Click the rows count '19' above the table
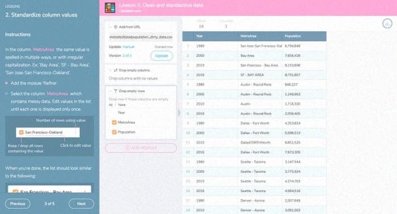The height and width of the screenshot is (214, 397). 201,26
